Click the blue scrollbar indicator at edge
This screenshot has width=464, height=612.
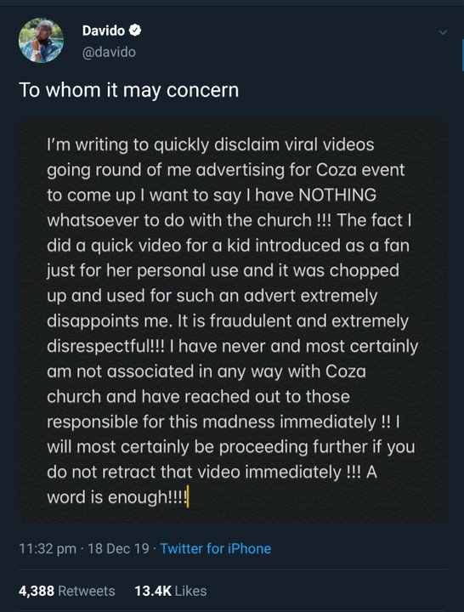462,54
